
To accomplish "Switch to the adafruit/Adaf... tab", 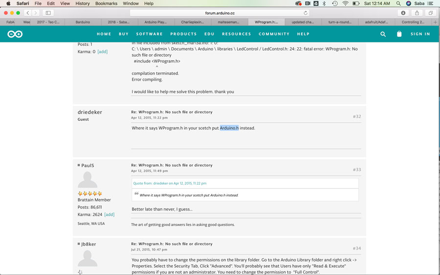I will coord(376,22).
